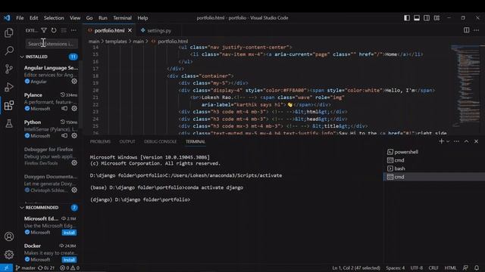485x272 pixels.
Task: Close the terminal panel
Action: (x=477, y=141)
